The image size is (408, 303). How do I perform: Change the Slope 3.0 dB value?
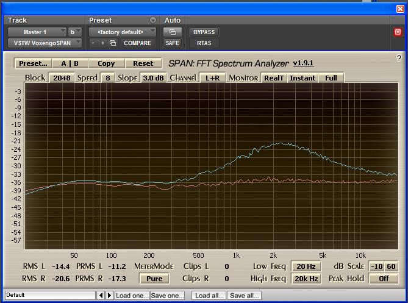(153, 78)
